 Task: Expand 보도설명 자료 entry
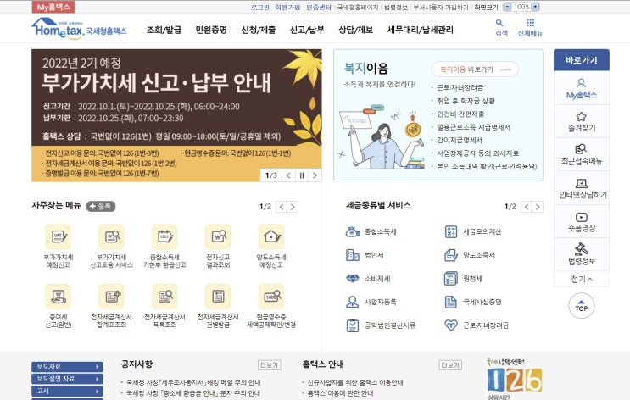(x=67, y=379)
